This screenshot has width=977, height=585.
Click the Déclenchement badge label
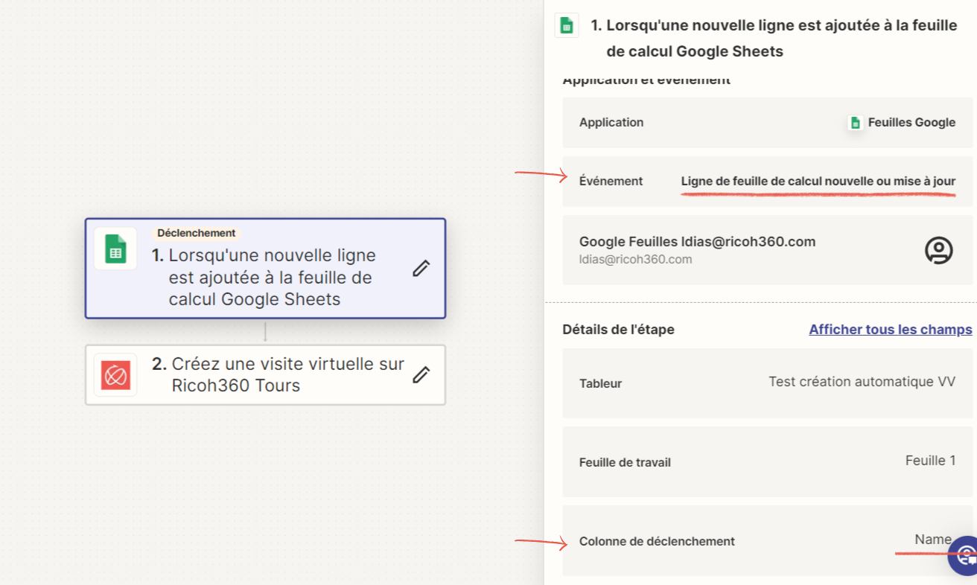click(196, 233)
